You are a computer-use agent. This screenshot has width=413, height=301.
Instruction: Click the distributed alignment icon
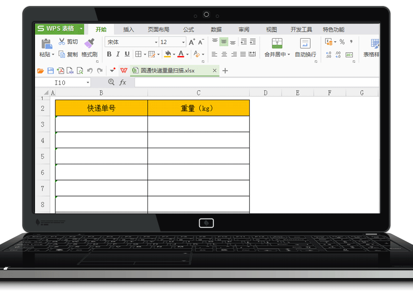click(253, 54)
